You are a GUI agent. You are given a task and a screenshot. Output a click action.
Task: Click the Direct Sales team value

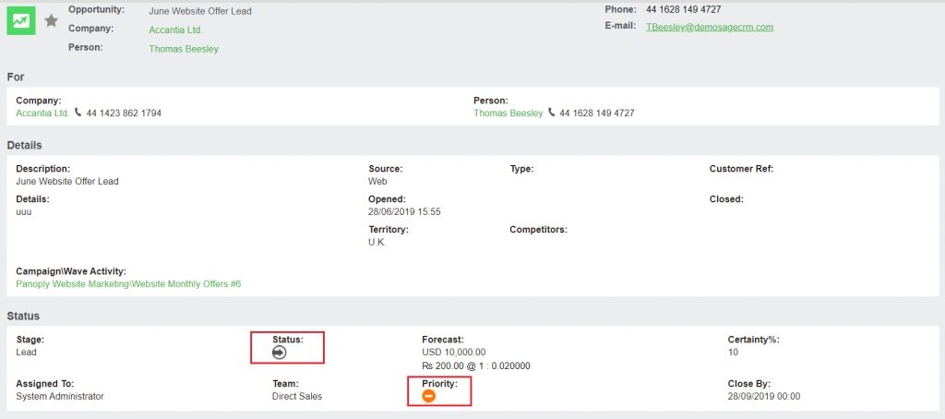tap(297, 397)
